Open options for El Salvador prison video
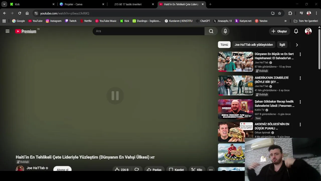Image resolution: width=321 pixels, height=181 pixels. pos(300,54)
